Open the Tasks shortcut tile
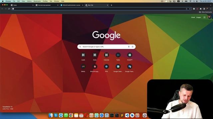The image size is (213, 119). [x=118, y=57]
